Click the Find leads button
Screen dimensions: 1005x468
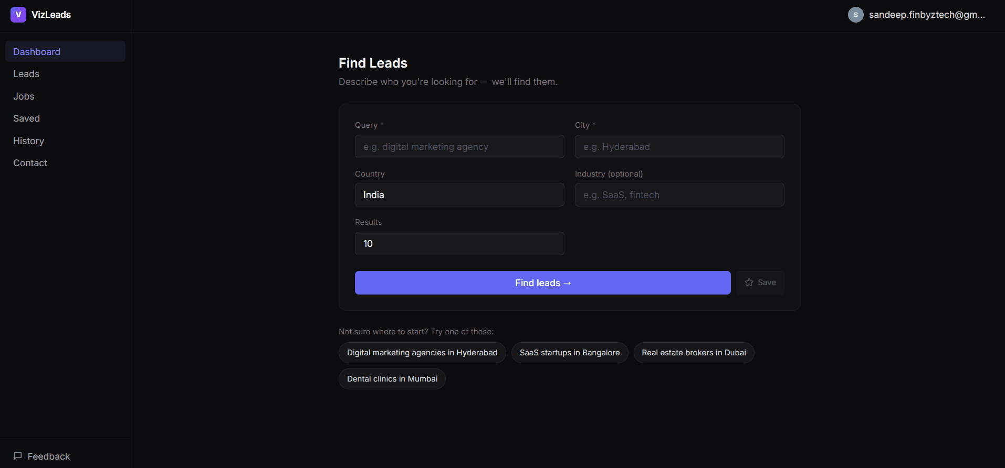(x=542, y=282)
